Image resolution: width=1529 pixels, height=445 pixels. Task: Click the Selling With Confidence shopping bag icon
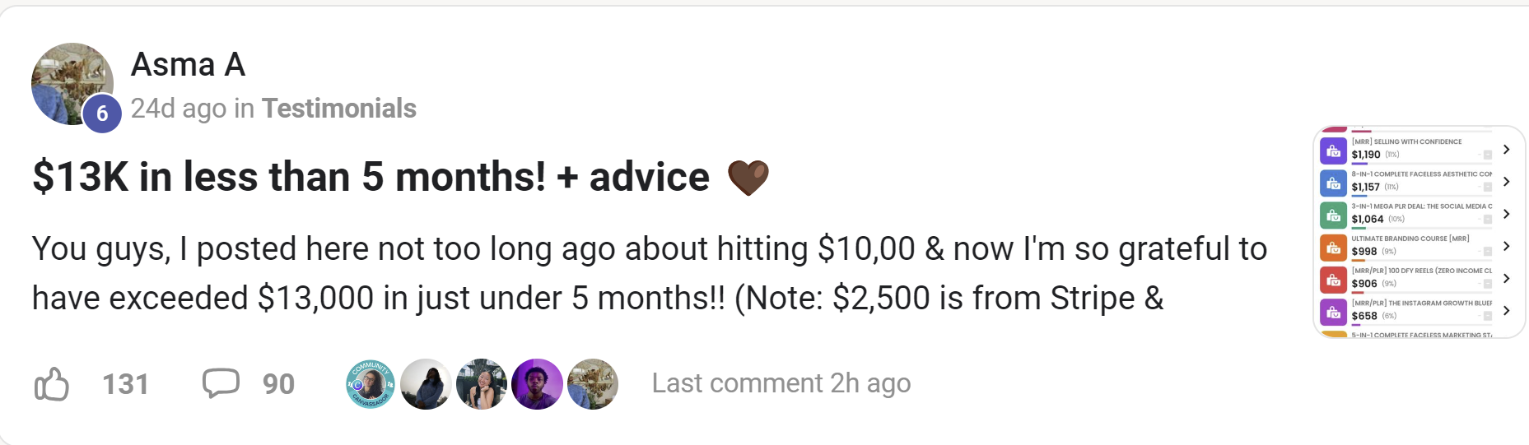[x=1333, y=151]
